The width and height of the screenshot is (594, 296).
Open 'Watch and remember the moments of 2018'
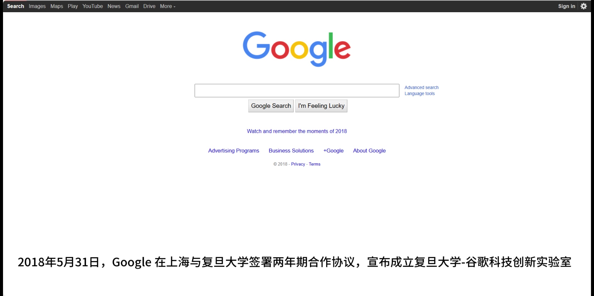coord(297,131)
